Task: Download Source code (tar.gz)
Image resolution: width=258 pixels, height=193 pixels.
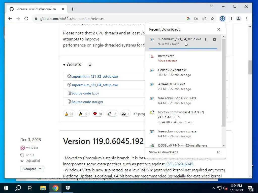Action: pos(87,102)
